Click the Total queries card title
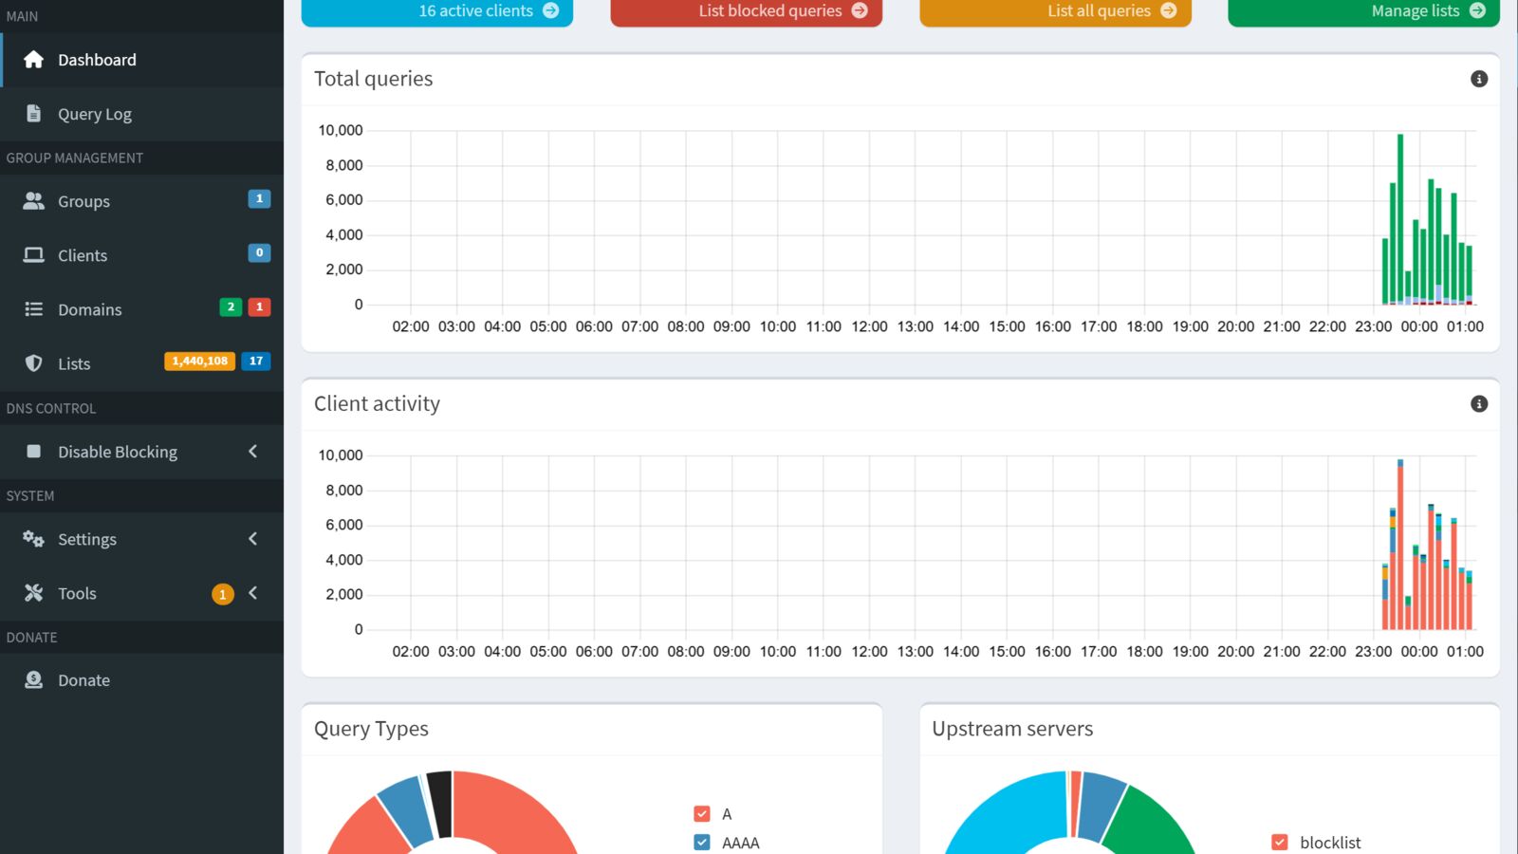 point(373,79)
